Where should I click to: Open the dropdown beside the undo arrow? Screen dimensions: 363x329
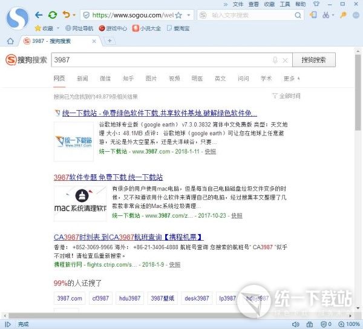point(74,15)
